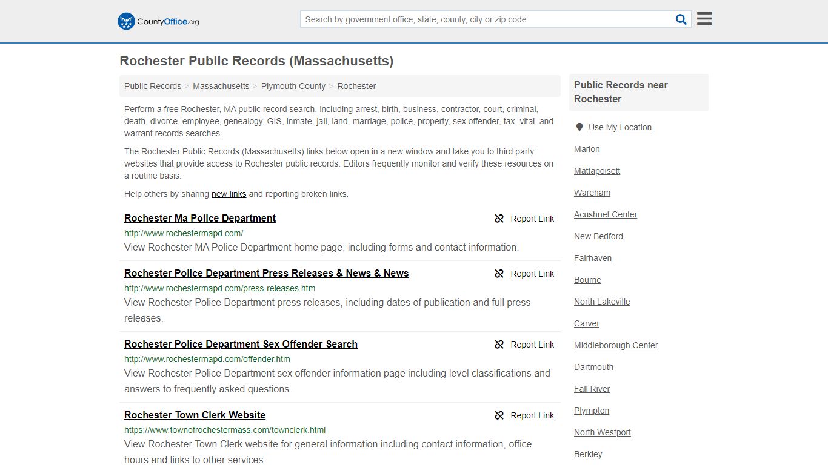Image resolution: width=828 pixels, height=465 pixels.
Task: Click the offender.htm URL
Action: 207,359
